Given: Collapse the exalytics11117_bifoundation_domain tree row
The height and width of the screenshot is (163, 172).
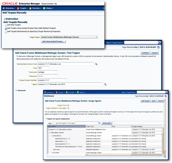Looking at the screenshot, I should tap(48, 130).
